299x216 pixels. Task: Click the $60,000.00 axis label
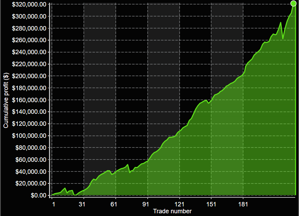coord(31,160)
